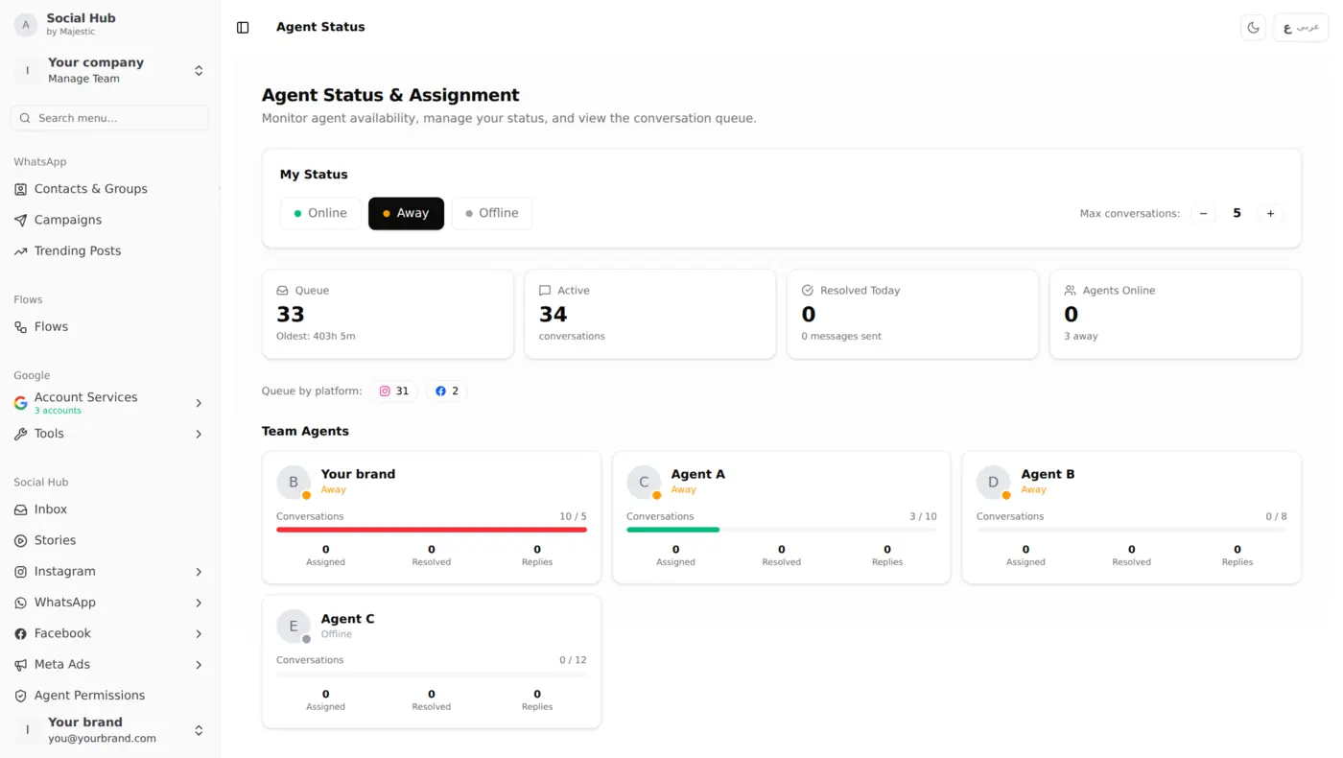
Task: Click Oldest: 403h 5m text
Action: click(316, 337)
